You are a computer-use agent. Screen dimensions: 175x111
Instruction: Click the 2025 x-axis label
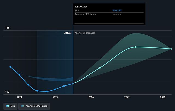(55, 97)
